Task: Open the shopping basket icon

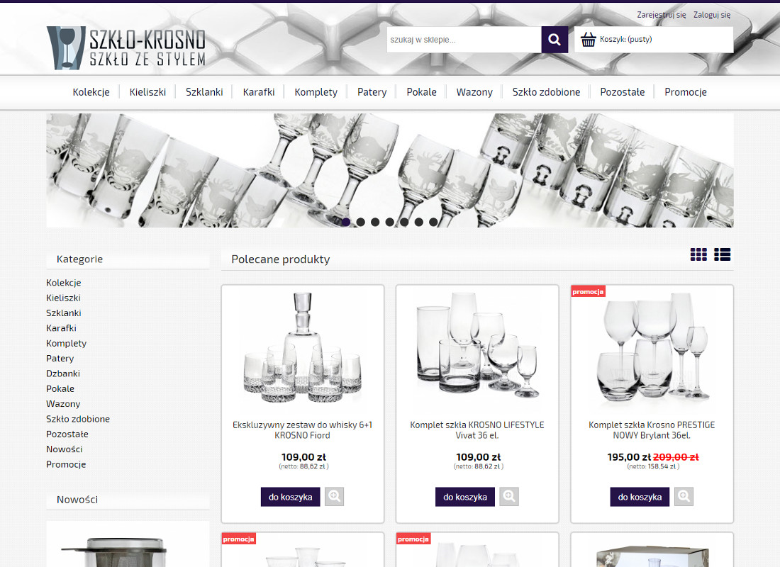Action: tap(588, 39)
